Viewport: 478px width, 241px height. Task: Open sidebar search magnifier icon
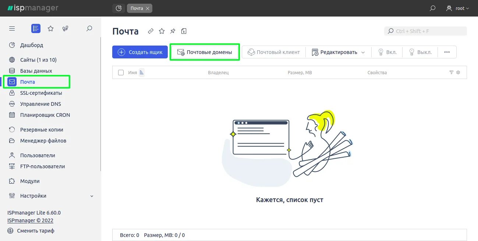pos(89,28)
